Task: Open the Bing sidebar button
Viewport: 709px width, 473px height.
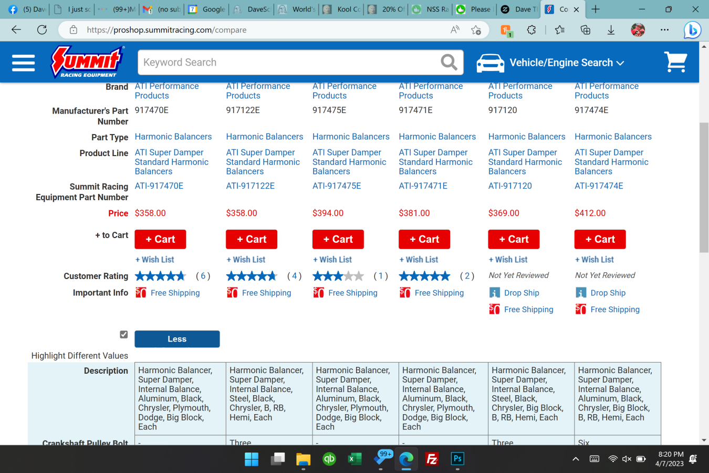Action: tap(692, 30)
